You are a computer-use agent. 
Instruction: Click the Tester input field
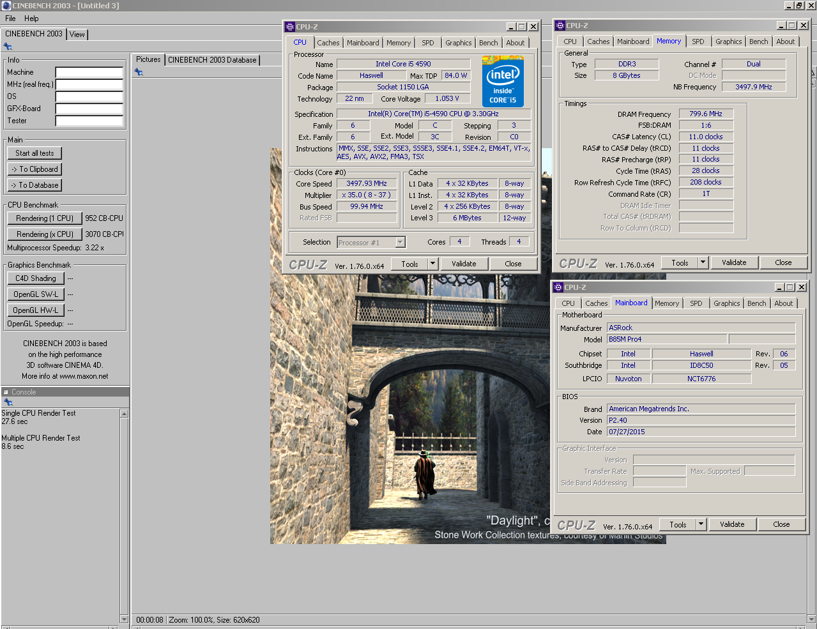coord(89,121)
